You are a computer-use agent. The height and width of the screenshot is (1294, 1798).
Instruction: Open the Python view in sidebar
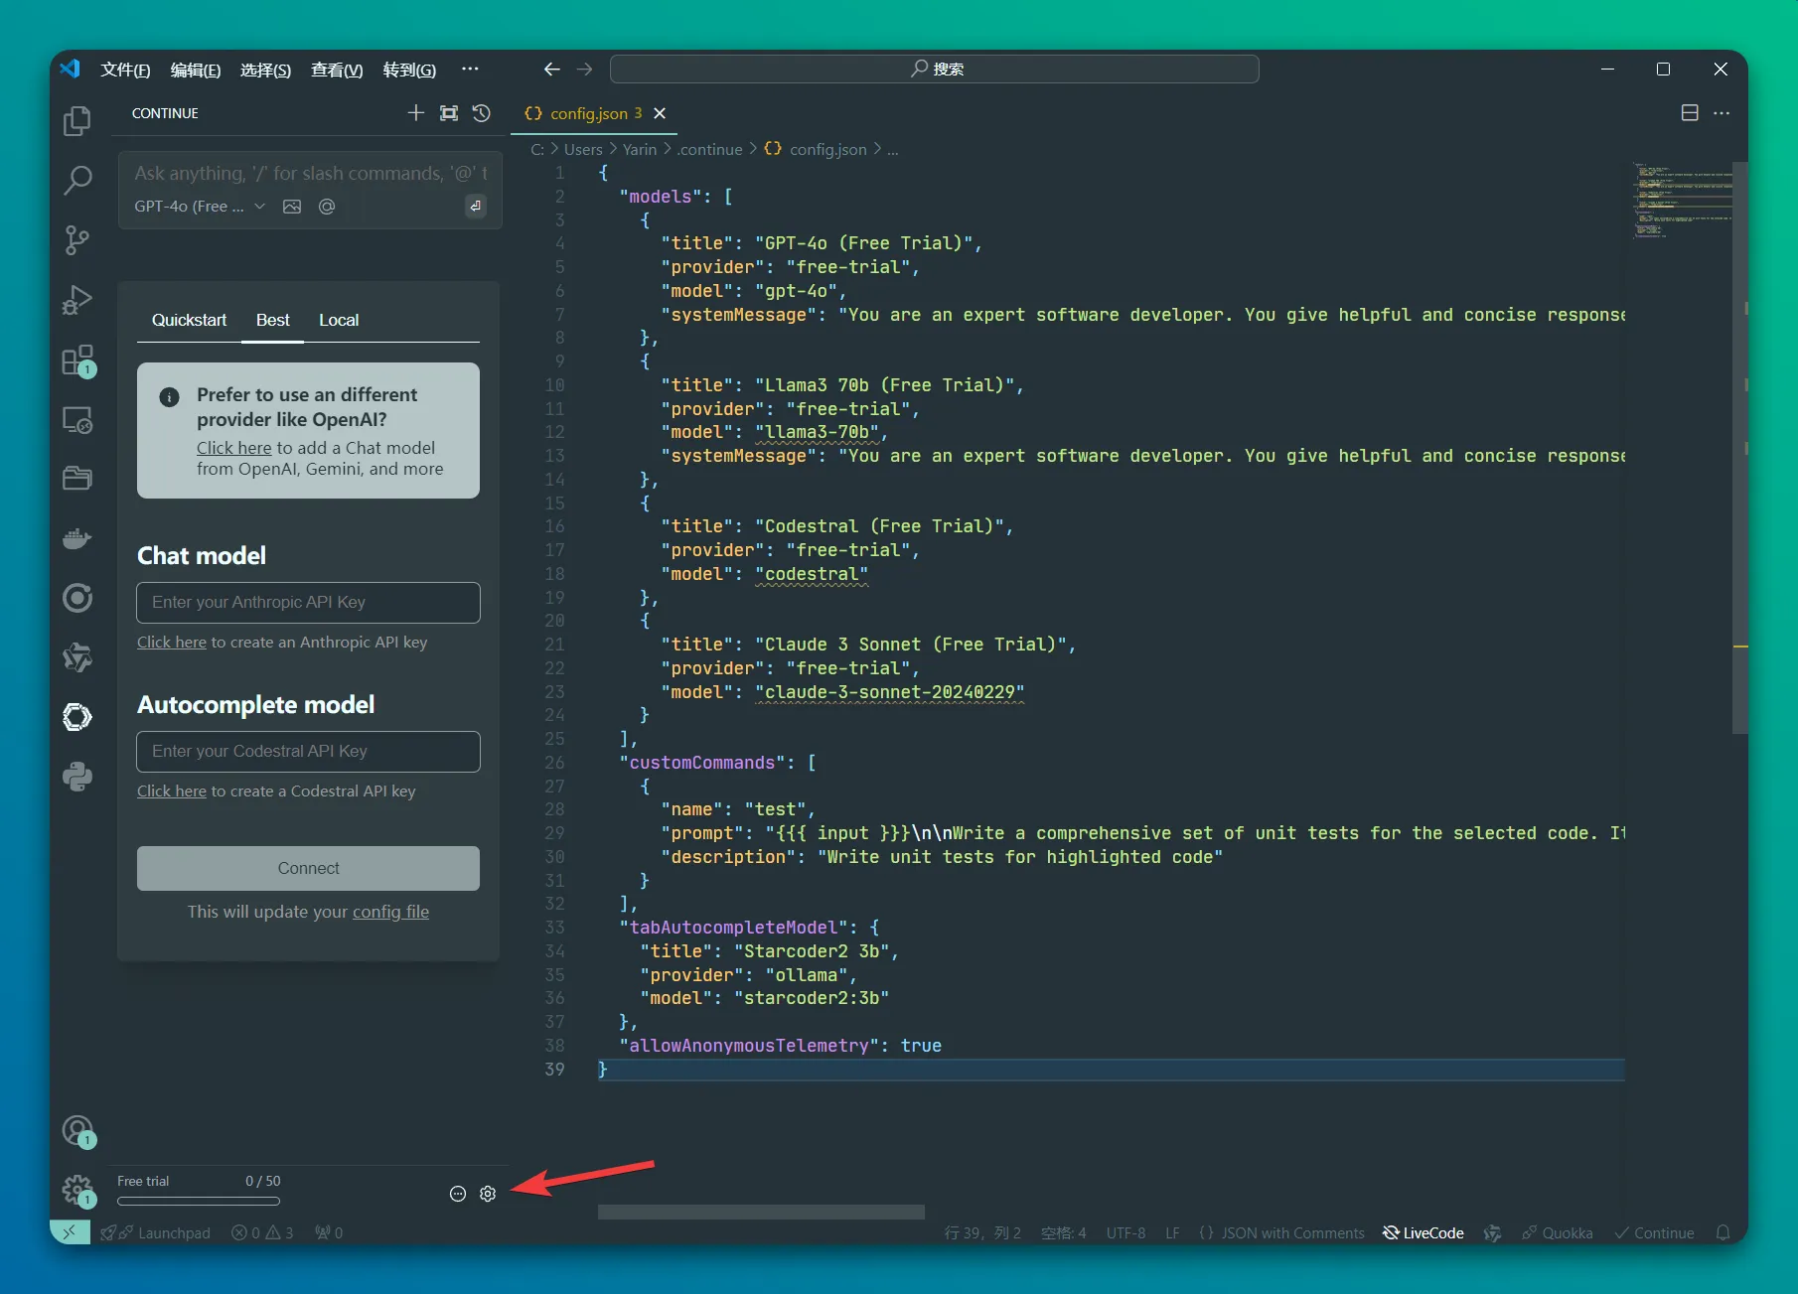click(x=76, y=777)
